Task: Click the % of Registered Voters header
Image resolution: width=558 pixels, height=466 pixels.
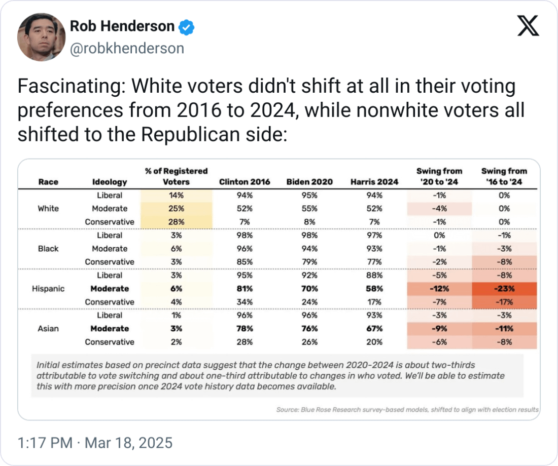Action: pos(176,176)
